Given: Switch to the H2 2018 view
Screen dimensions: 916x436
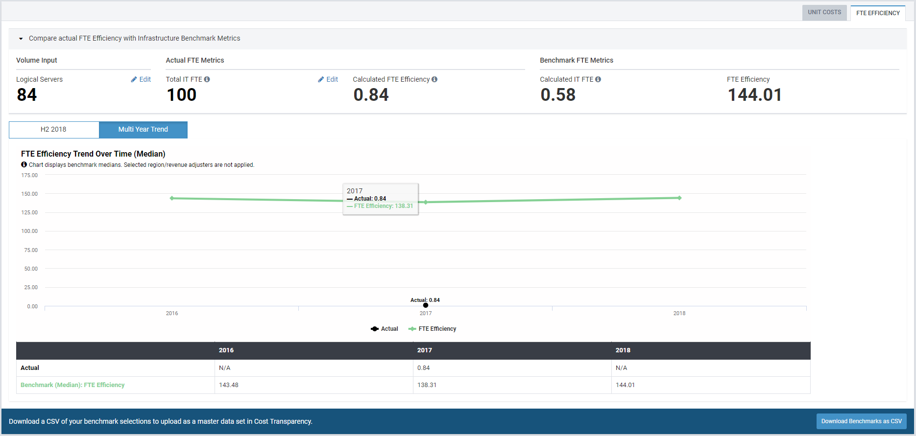Looking at the screenshot, I should point(54,130).
